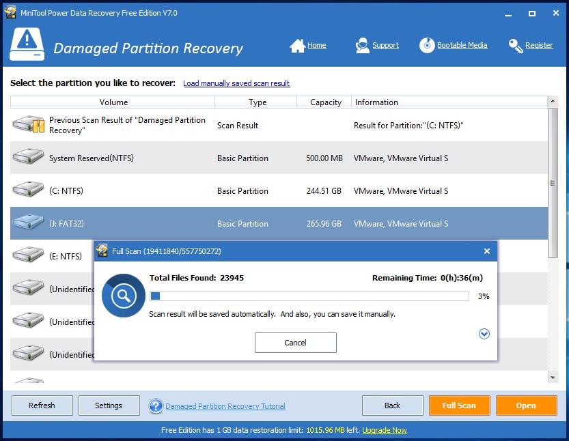The width and height of the screenshot is (569, 441).
Task: Click the Register key icon
Action: tap(516, 46)
